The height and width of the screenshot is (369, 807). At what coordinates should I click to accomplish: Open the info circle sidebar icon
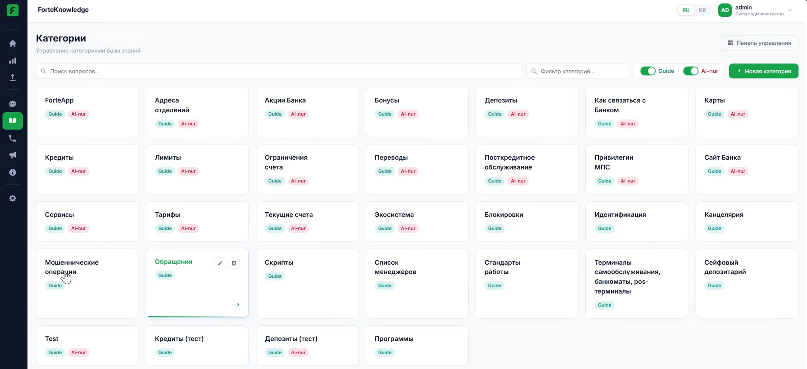coord(12,172)
